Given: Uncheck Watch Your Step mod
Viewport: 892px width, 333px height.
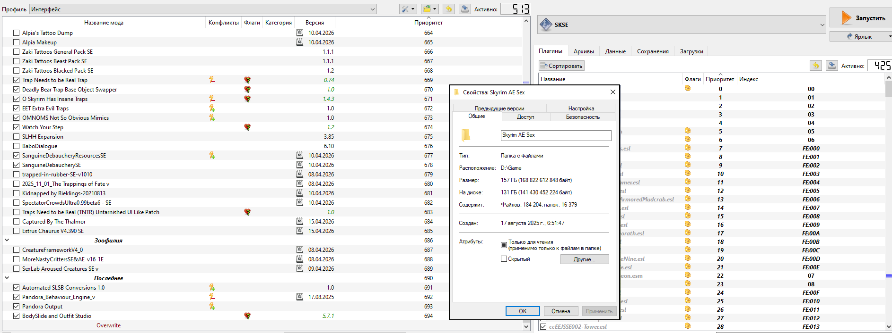Looking at the screenshot, I should pos(17,127).
